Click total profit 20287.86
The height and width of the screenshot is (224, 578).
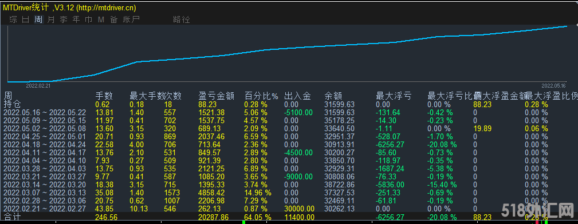pos(213,217)
